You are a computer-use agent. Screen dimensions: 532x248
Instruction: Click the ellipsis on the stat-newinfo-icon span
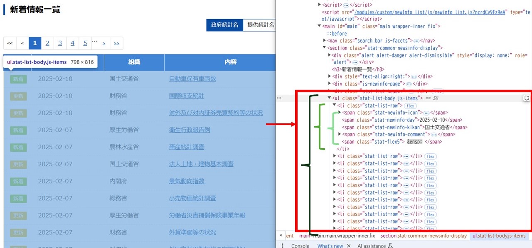click(426, 113)
